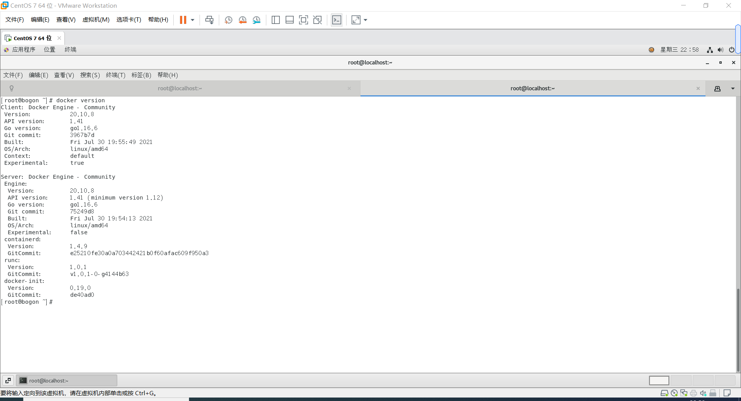Click the printer device status icon
The width and height of the screenshot is (741, 401).
pos(694,393)
